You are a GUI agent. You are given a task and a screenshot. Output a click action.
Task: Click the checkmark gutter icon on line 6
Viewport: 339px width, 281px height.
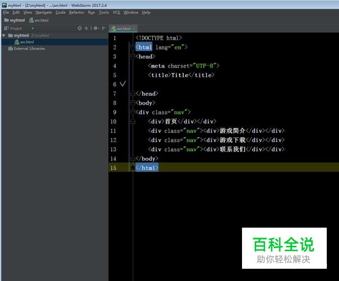[123, 84]
